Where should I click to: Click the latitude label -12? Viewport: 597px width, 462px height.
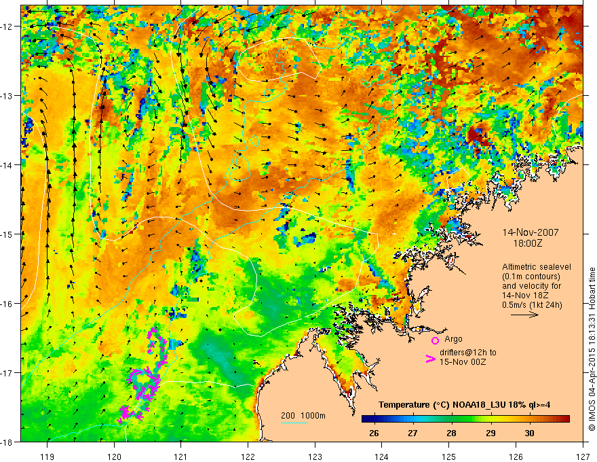(x=7, y=26)
